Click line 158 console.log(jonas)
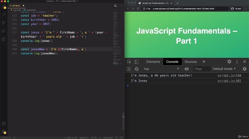The width and height of the screenshot is (249, 139). (x=37, y=41)
